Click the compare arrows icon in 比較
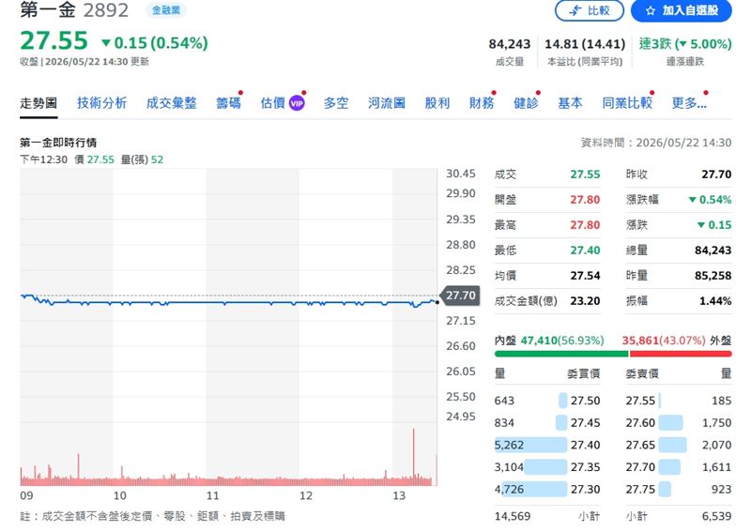The height and width of the screenshot is (531, 751). [x=575, y=10]
